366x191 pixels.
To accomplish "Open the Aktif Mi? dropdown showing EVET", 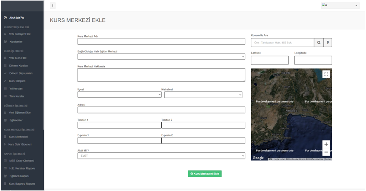I will [161, 156].
